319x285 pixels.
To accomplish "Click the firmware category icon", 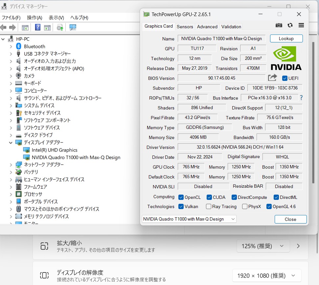I will (18, 187).
